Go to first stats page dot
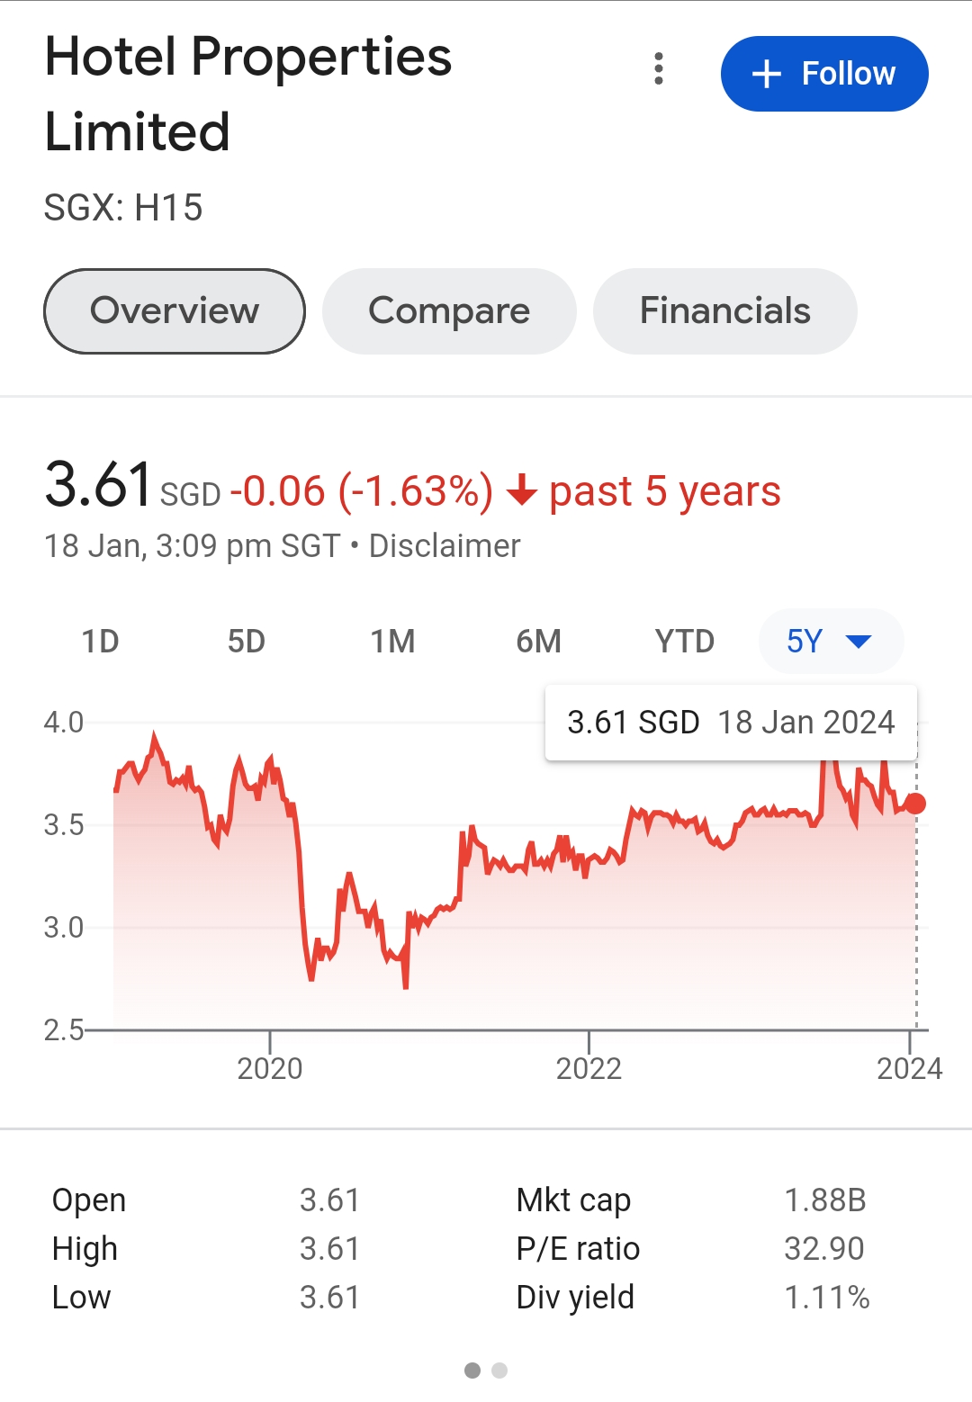 472,1371
